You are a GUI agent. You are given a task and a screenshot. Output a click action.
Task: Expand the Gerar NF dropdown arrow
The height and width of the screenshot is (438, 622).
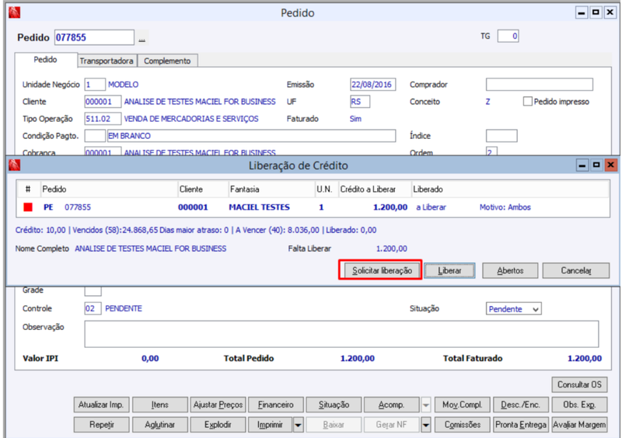coord(425,425)
